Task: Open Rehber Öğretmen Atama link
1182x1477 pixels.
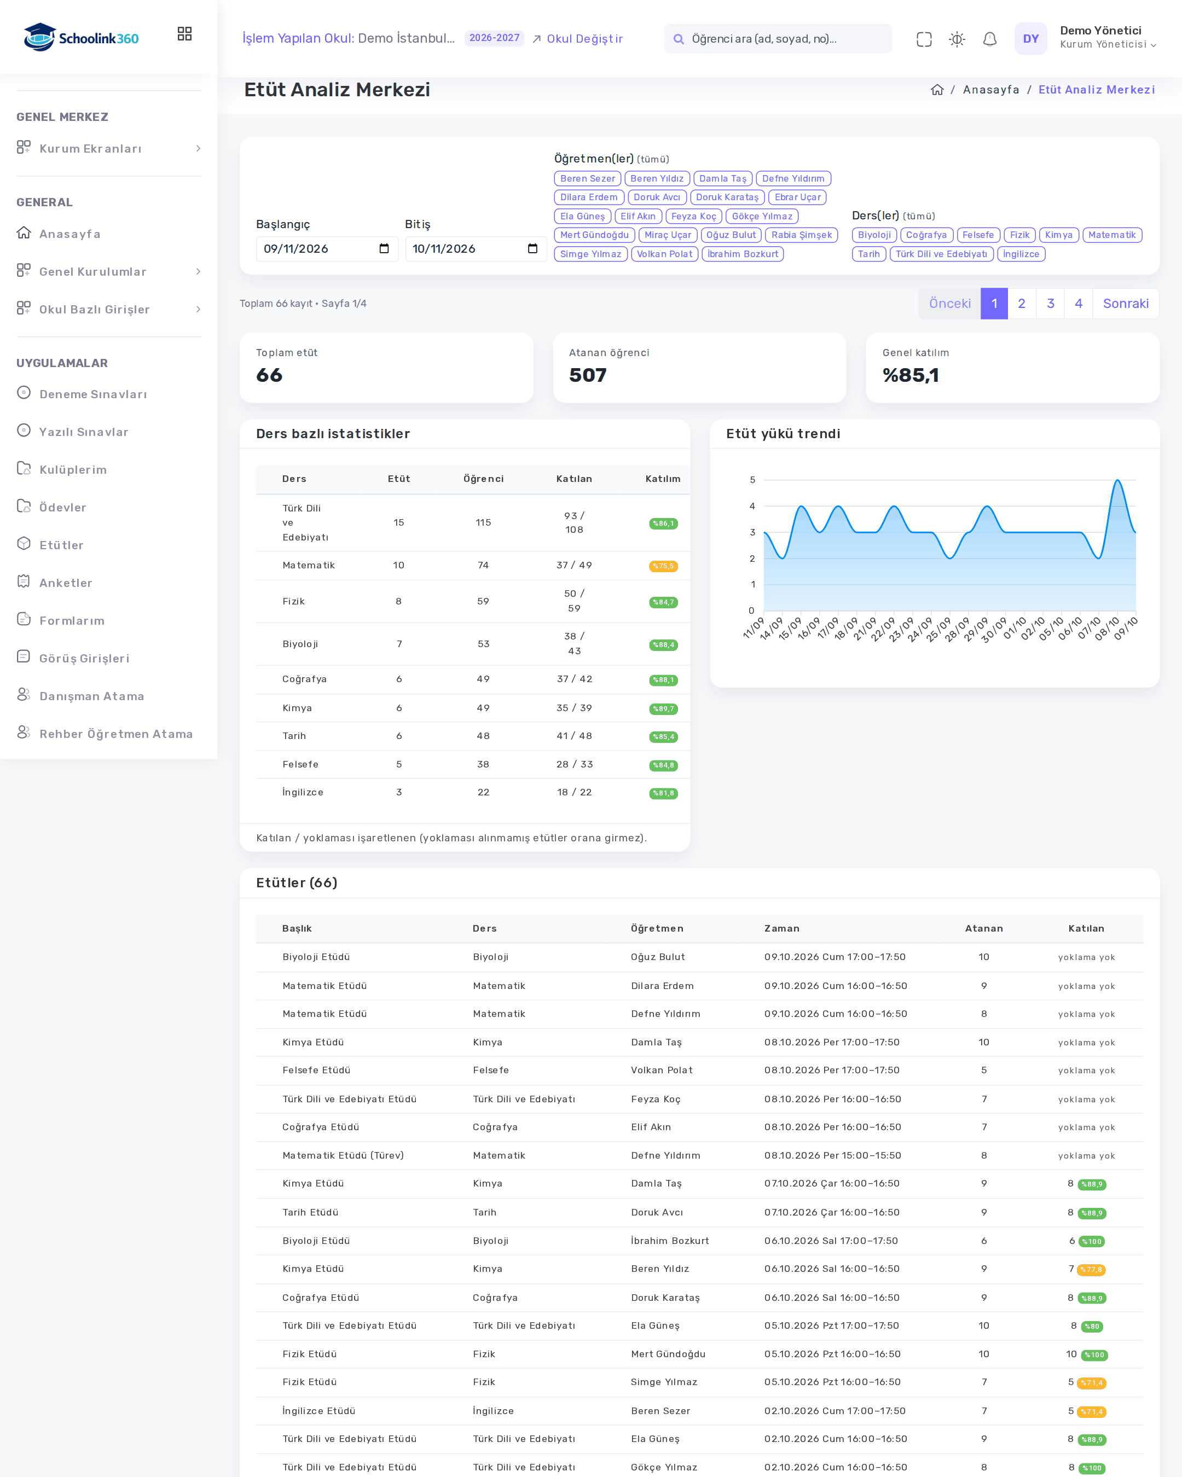Action: point(116,733)
